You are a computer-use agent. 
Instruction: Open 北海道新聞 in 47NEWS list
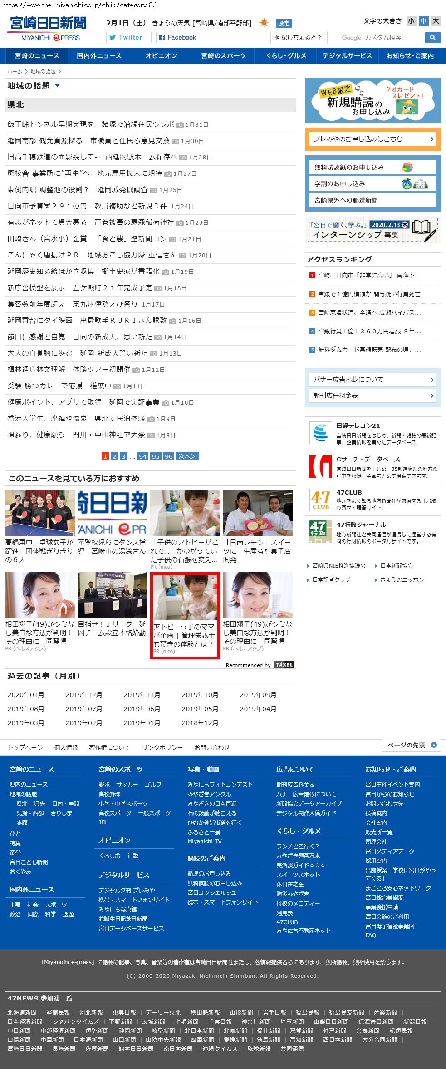point(22,1012)
